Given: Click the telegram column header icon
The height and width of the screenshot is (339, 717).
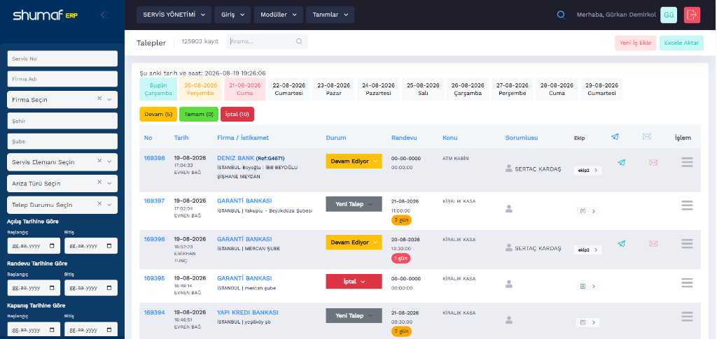Looking at the screenshot, I should [x=615, y=136].
